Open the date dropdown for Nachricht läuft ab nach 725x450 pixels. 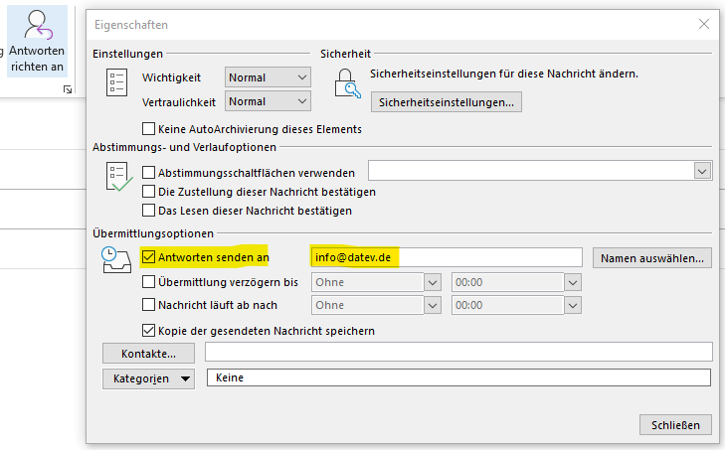pyautogui.click(x=433, y=305)
